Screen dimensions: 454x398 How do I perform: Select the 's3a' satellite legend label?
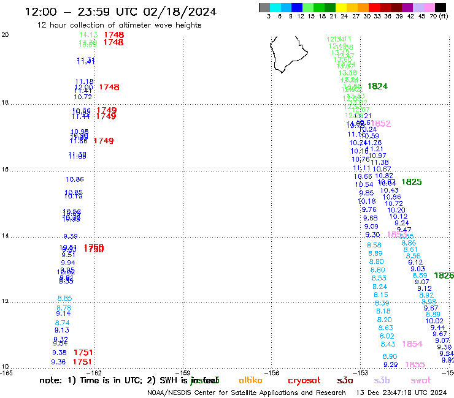(345, 380)
